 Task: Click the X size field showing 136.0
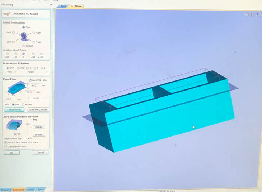pyautogui.click(x=29, y=92)
